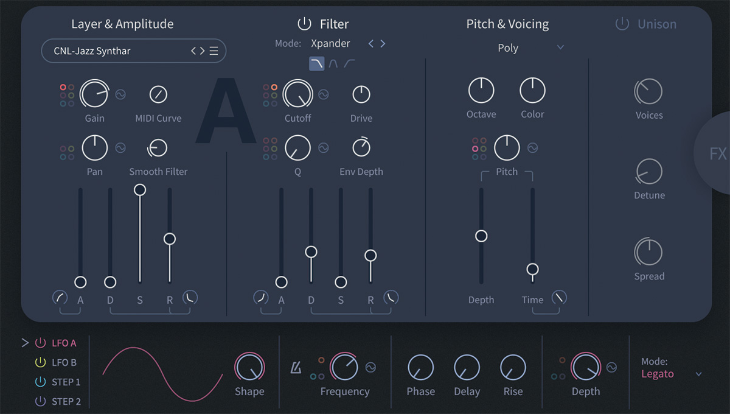Select the STEP 1 modulator
Viewport: 730px width, 414px height.
[66, 382]
